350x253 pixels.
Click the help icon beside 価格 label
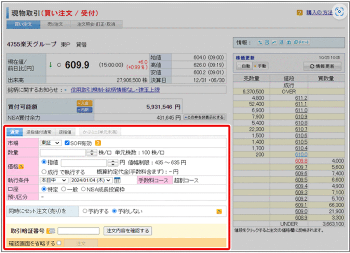click(22, 167)
